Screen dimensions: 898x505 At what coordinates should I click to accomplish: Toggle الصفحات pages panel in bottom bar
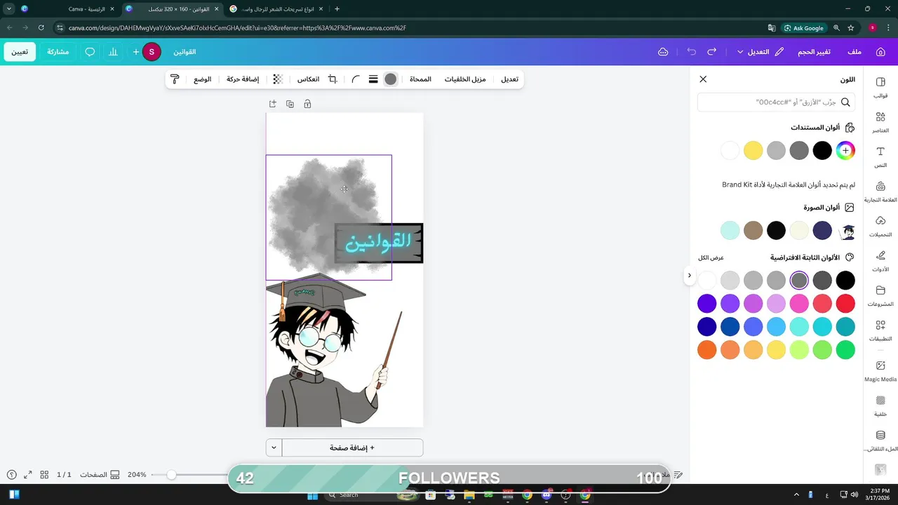[x=99, y=475]
